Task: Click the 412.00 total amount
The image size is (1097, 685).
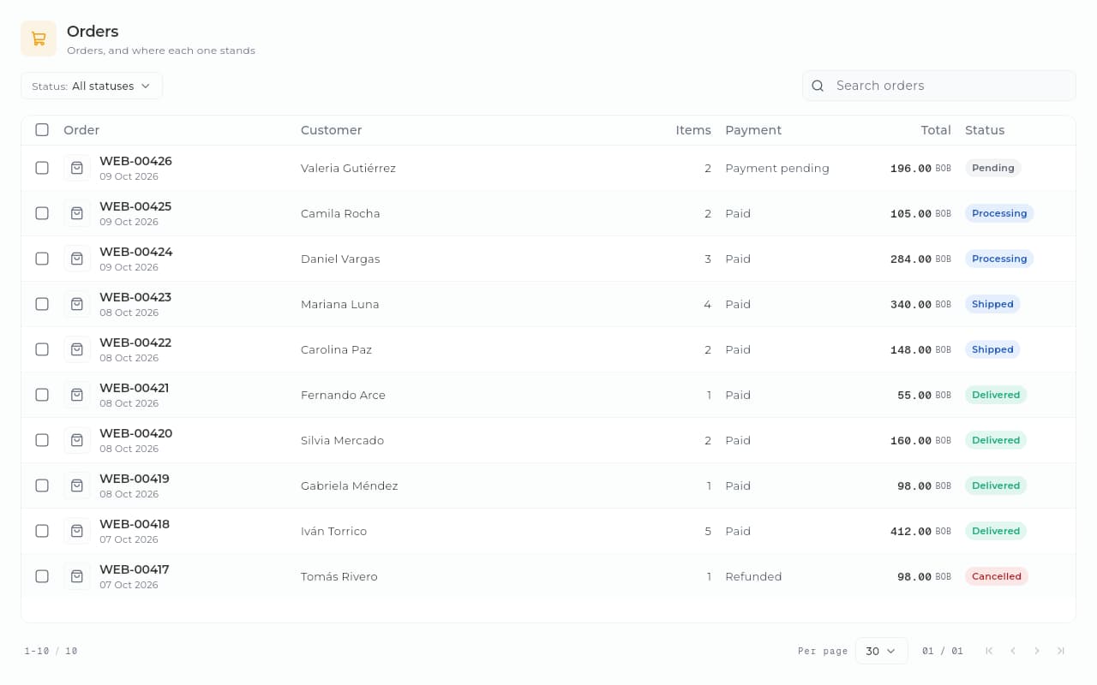Action: [911, 531]
